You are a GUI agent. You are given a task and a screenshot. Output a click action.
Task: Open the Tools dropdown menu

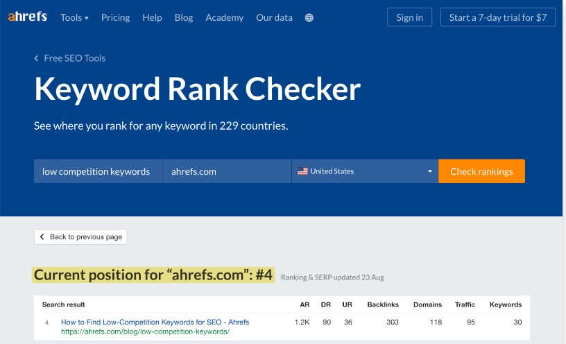[74, 18]
